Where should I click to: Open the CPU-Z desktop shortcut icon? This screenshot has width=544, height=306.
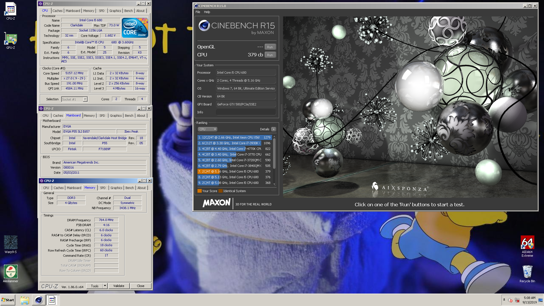pos(10,11)
